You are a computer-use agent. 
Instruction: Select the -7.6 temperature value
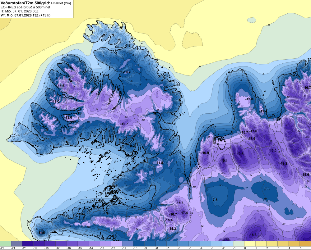click(215, 200)
